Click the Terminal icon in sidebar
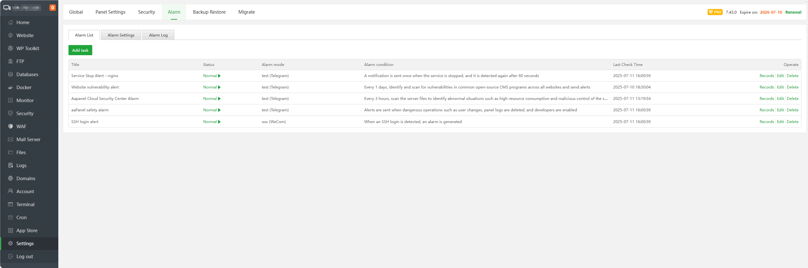This screenshot has height=268, width=808. (10, 205)
